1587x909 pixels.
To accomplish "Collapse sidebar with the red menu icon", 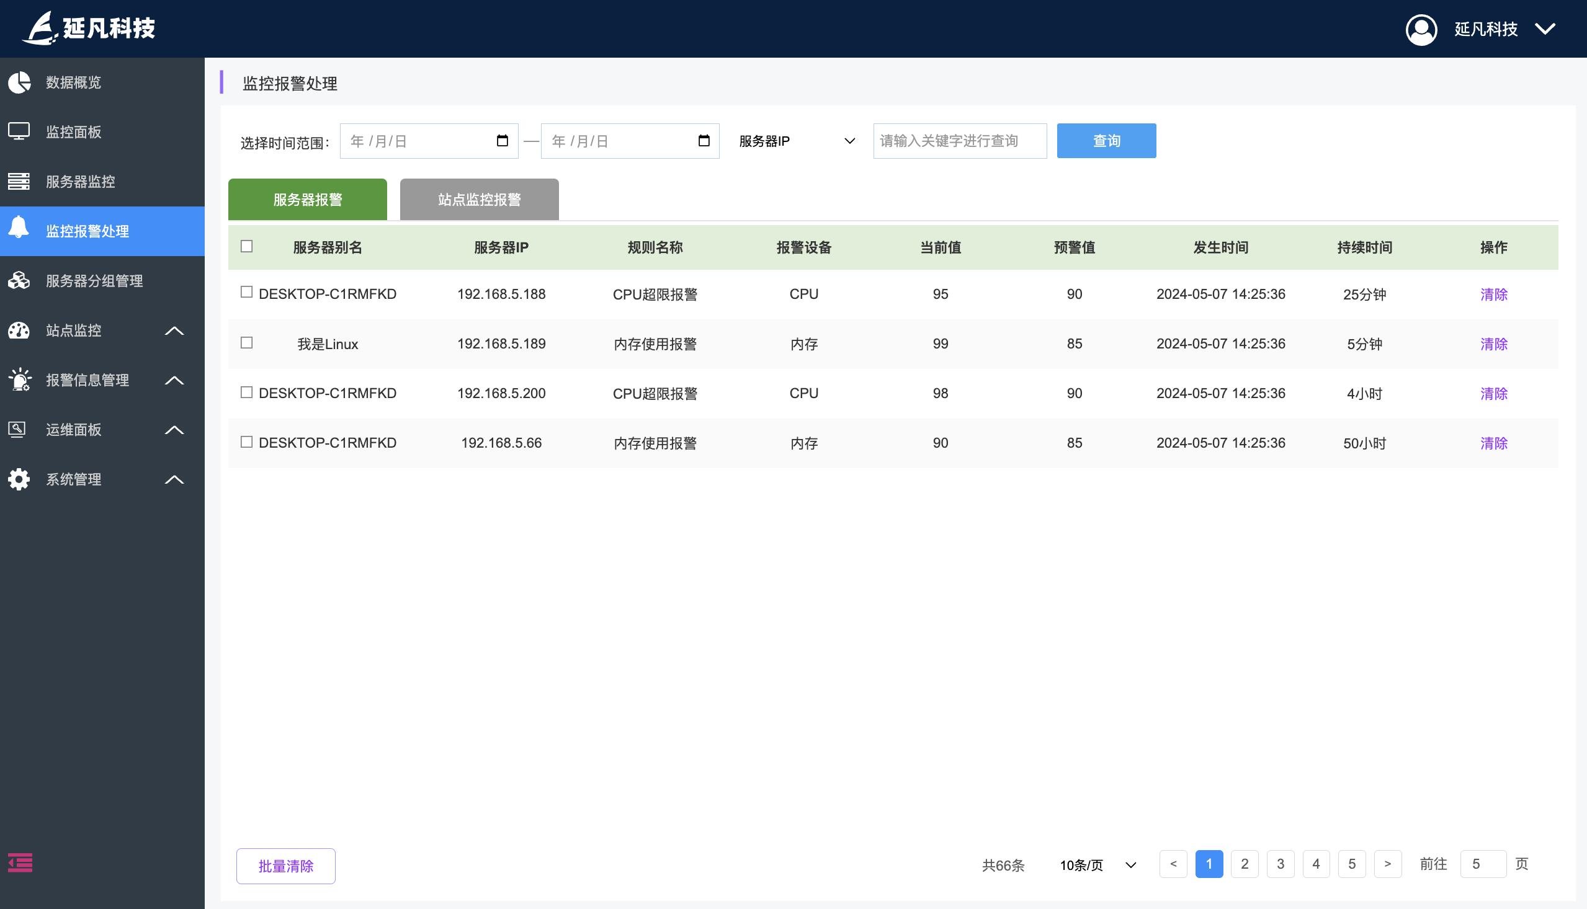I will pyautogui.click(x=20, y=862).
